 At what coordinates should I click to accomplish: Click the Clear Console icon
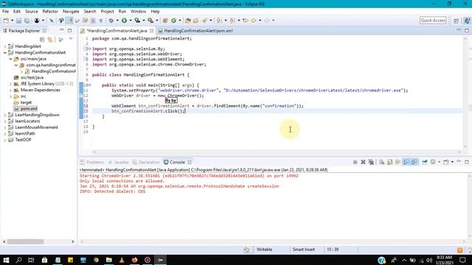point(382,162)
